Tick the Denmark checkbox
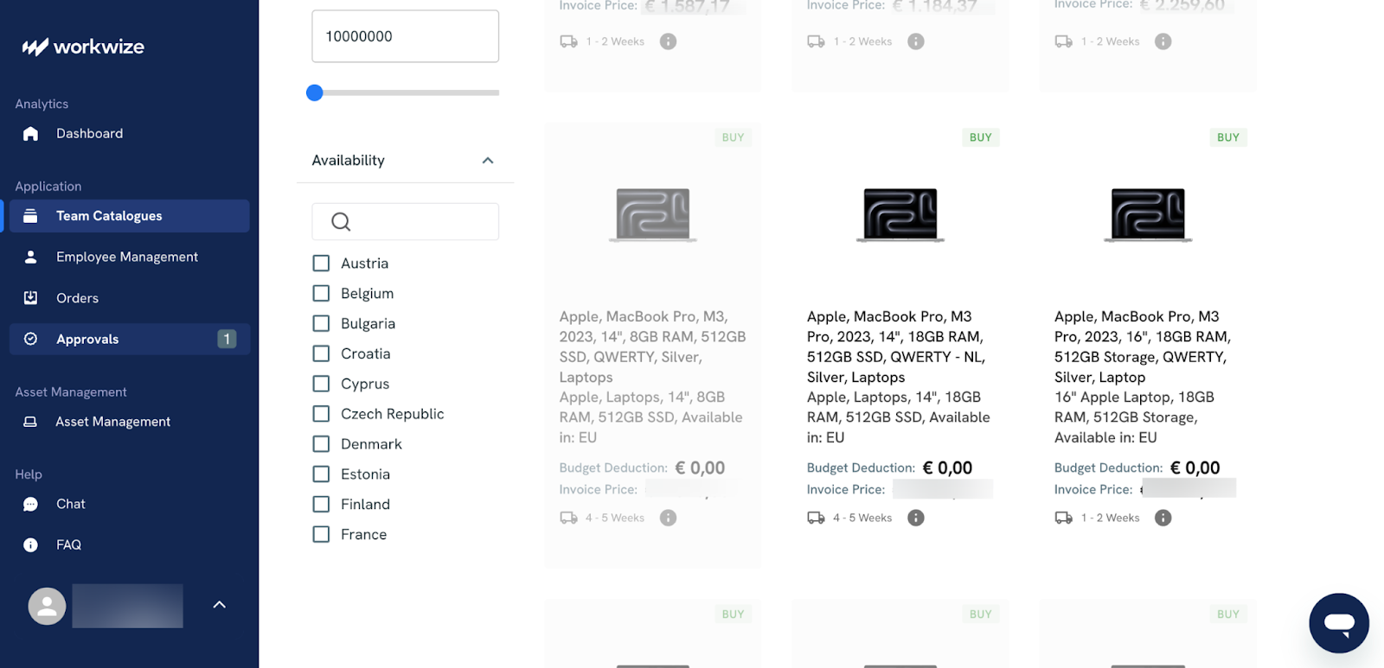This screenshot has height=668, width=1384. [321, 444]
